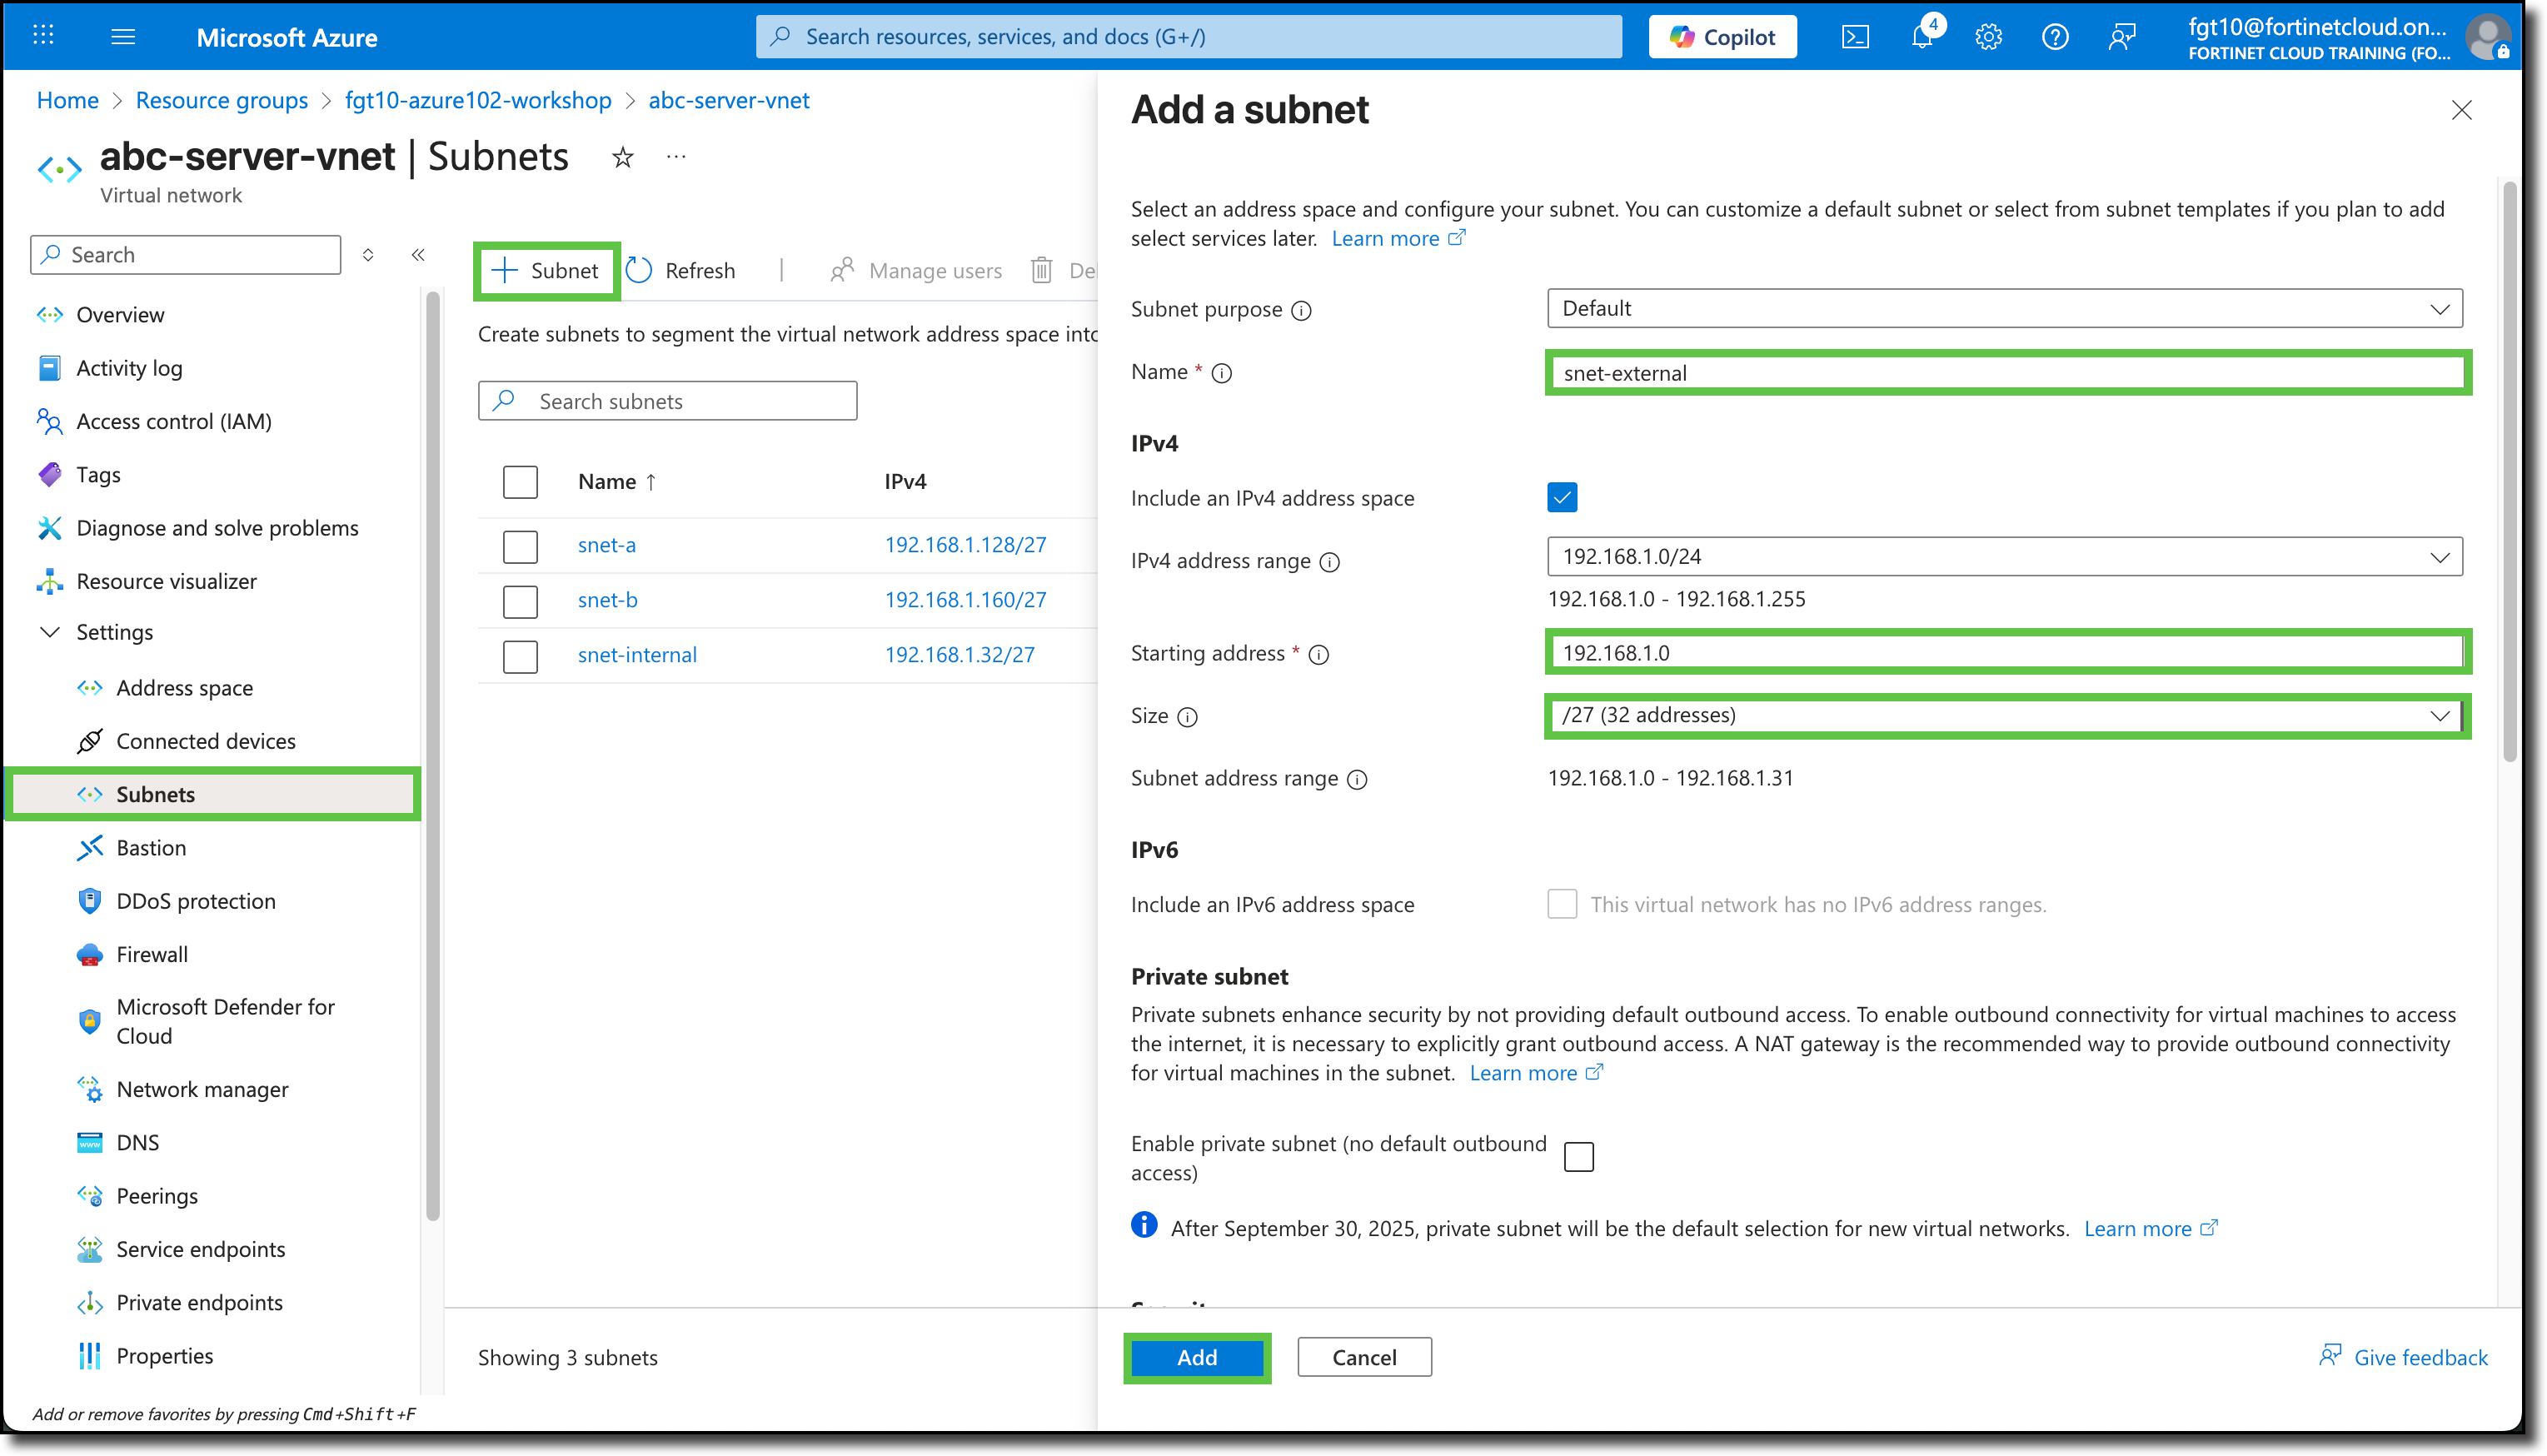
Task: Open the Settings gear icon
Action: point(1988,36)
